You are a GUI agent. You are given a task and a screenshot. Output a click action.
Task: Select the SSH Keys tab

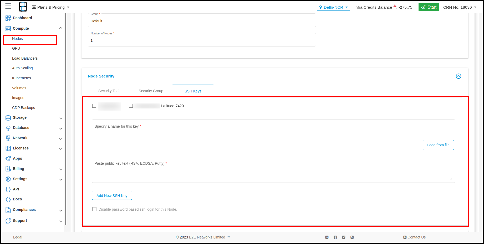(x=193, y=91)
